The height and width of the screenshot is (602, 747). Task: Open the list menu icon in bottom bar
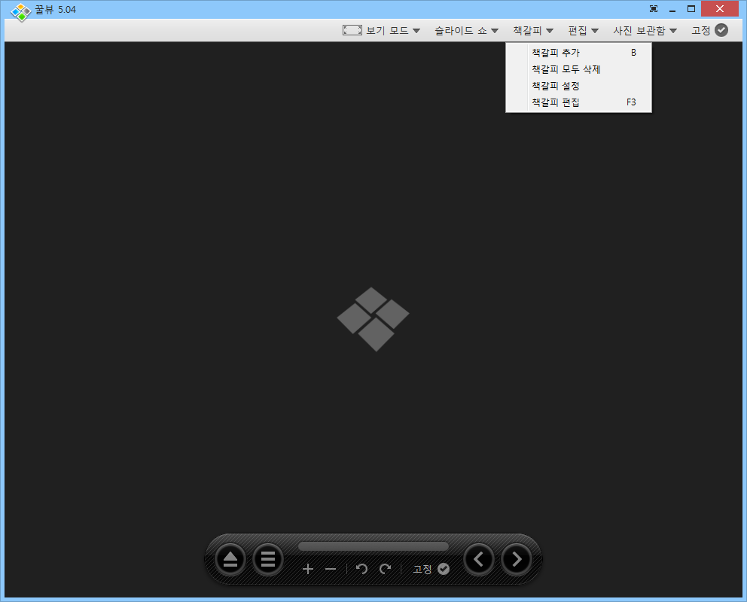coord(268,559)
